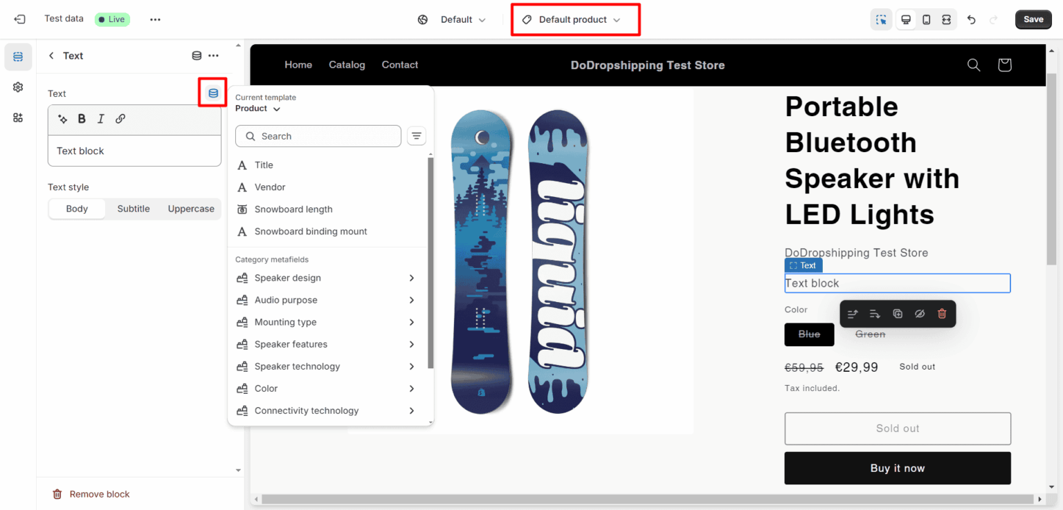Viewport: 1063px width, 510px height.
Task: Open the dynamic source icon next to Text
Action: [212, 92]
